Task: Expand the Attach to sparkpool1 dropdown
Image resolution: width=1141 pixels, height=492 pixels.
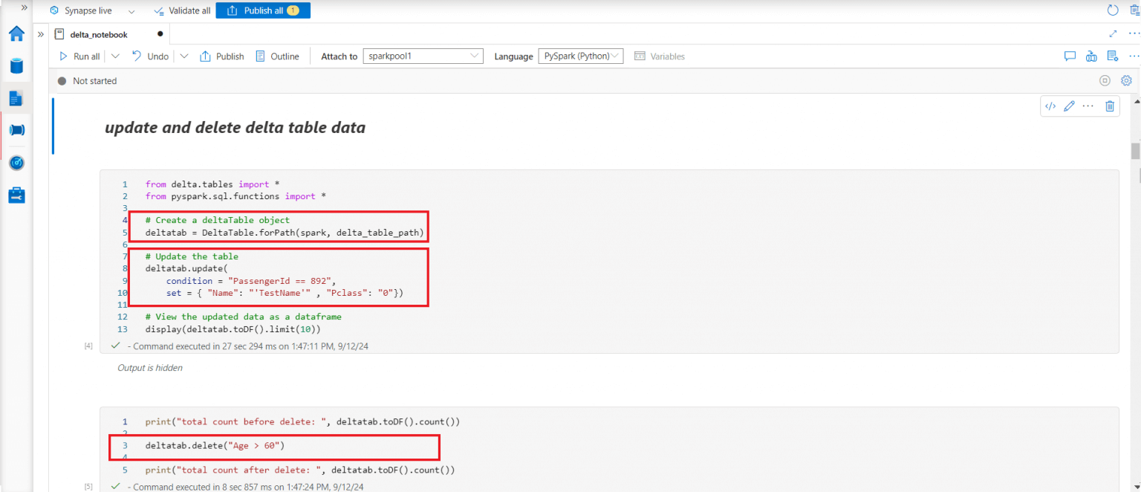Action: pos(423,56)
